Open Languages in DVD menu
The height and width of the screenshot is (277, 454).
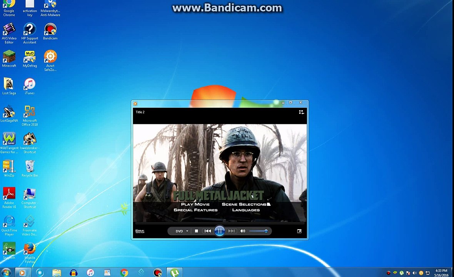(x=246, y=210)
